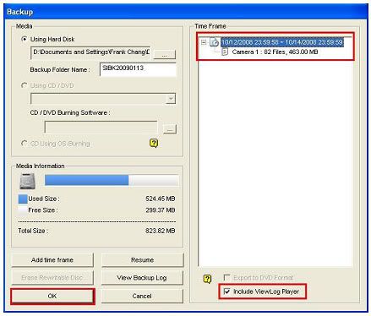The image size is (371, 316).
Task: Browse for CD / DVD burning software
Action: (170, 129)
